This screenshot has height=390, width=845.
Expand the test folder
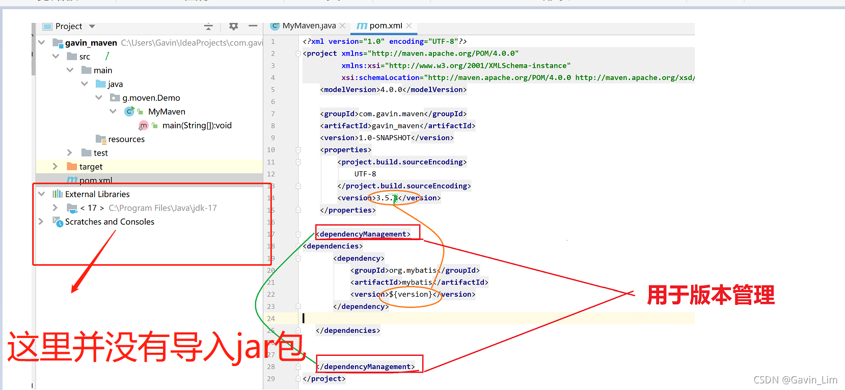click(x=70, y=152)
